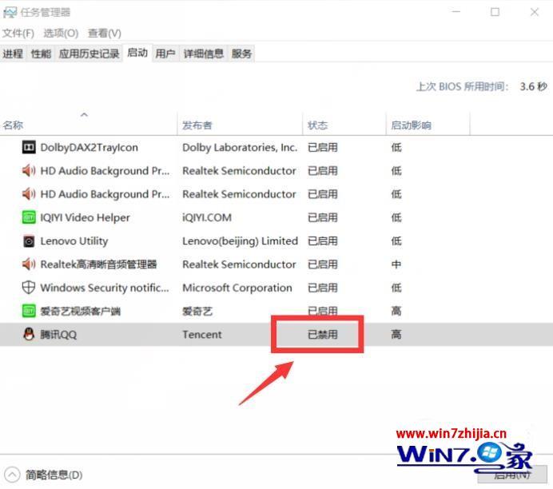
Task: Click the 爱奇艺视频客户端 green icon
Action: click(29, 311)
